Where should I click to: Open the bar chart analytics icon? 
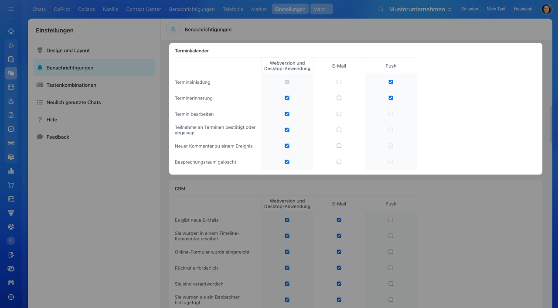(x=11, y=171)
